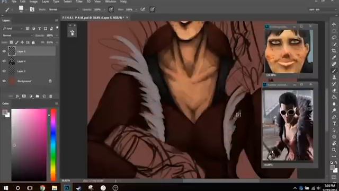Image resolution: width=339 pixels, height=191 pixels.
Task: Delete layer with trash icon
Action: (51, 96)
